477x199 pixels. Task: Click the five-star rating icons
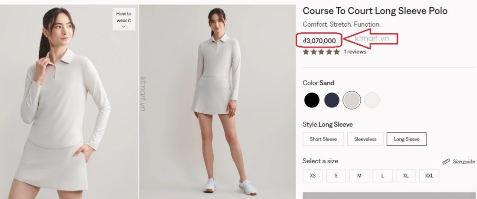[321, 52]
